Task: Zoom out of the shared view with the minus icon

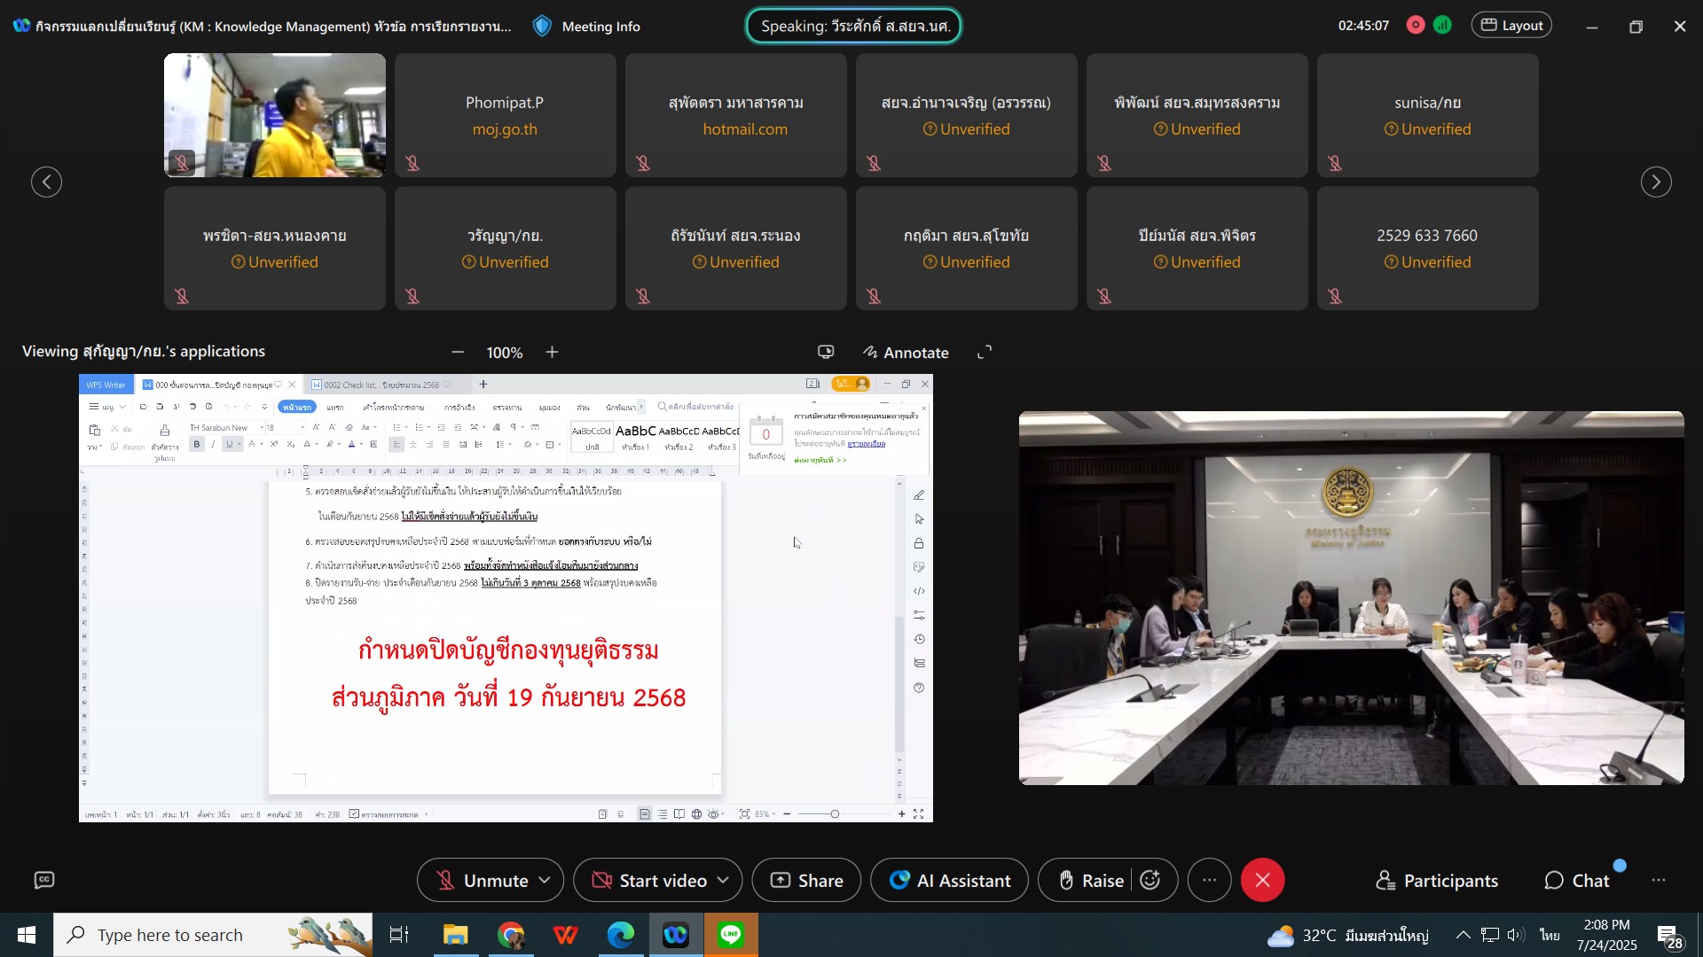Action: (x=458, y=353)
